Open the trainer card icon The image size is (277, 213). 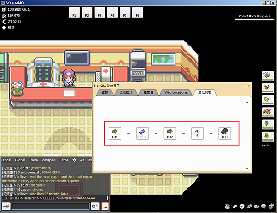[x=235, y=206]
